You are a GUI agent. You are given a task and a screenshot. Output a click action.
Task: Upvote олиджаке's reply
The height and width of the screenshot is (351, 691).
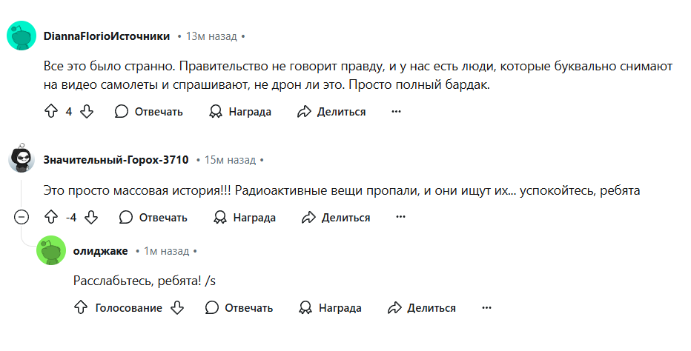pyautogui.click(x=80, y=307)
